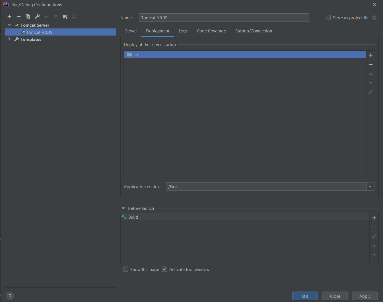The height and width of the screenshot is (302, 383).
Task: Switch to the Server tab
Action: point(131,31)
